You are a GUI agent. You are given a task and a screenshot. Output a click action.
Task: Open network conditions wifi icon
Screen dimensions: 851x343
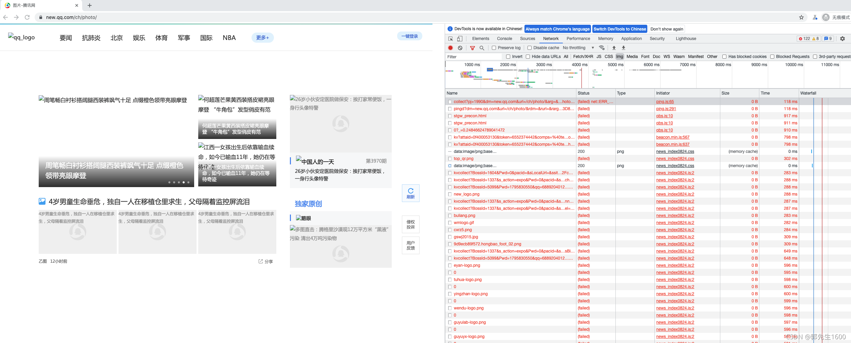tap(602, 48)
